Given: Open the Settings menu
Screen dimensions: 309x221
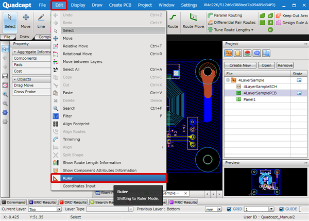Looking at the screenshot, I should click(x=189, y=5).
